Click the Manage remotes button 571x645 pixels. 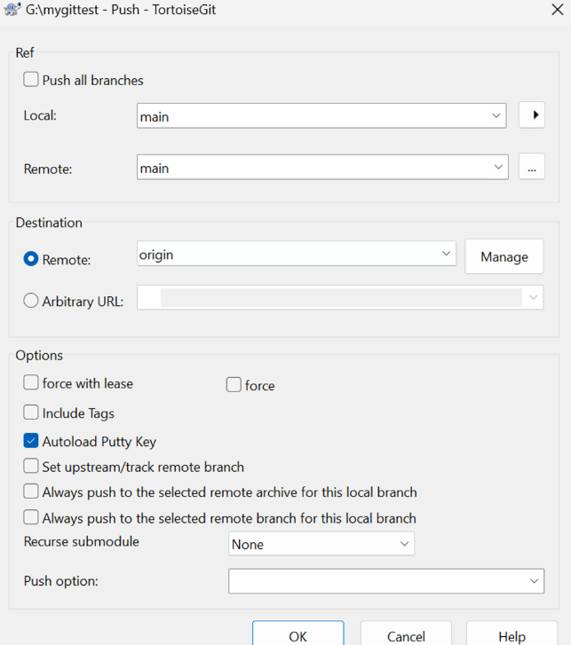coord(504,256)
